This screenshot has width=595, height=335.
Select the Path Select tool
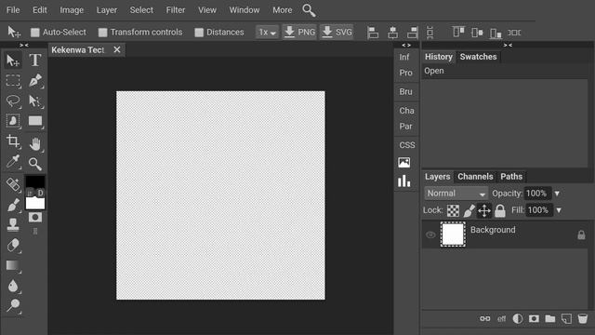(35, 101)
